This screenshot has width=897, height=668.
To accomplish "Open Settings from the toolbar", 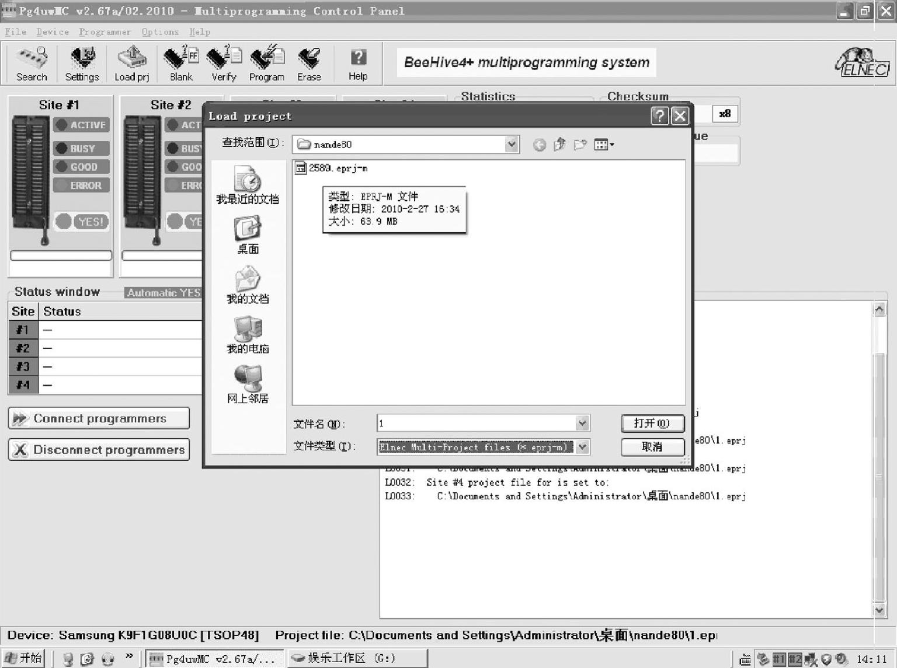I will (x=82, y=64).
